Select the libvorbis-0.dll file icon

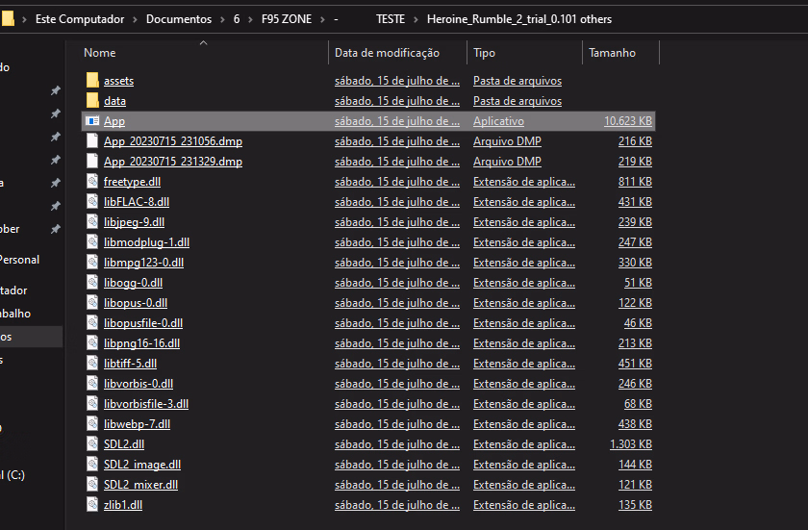point(92,383)
